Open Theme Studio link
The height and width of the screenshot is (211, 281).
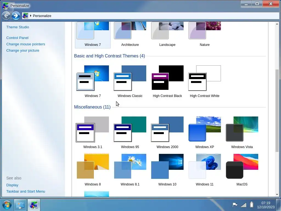tap(18, 27)
